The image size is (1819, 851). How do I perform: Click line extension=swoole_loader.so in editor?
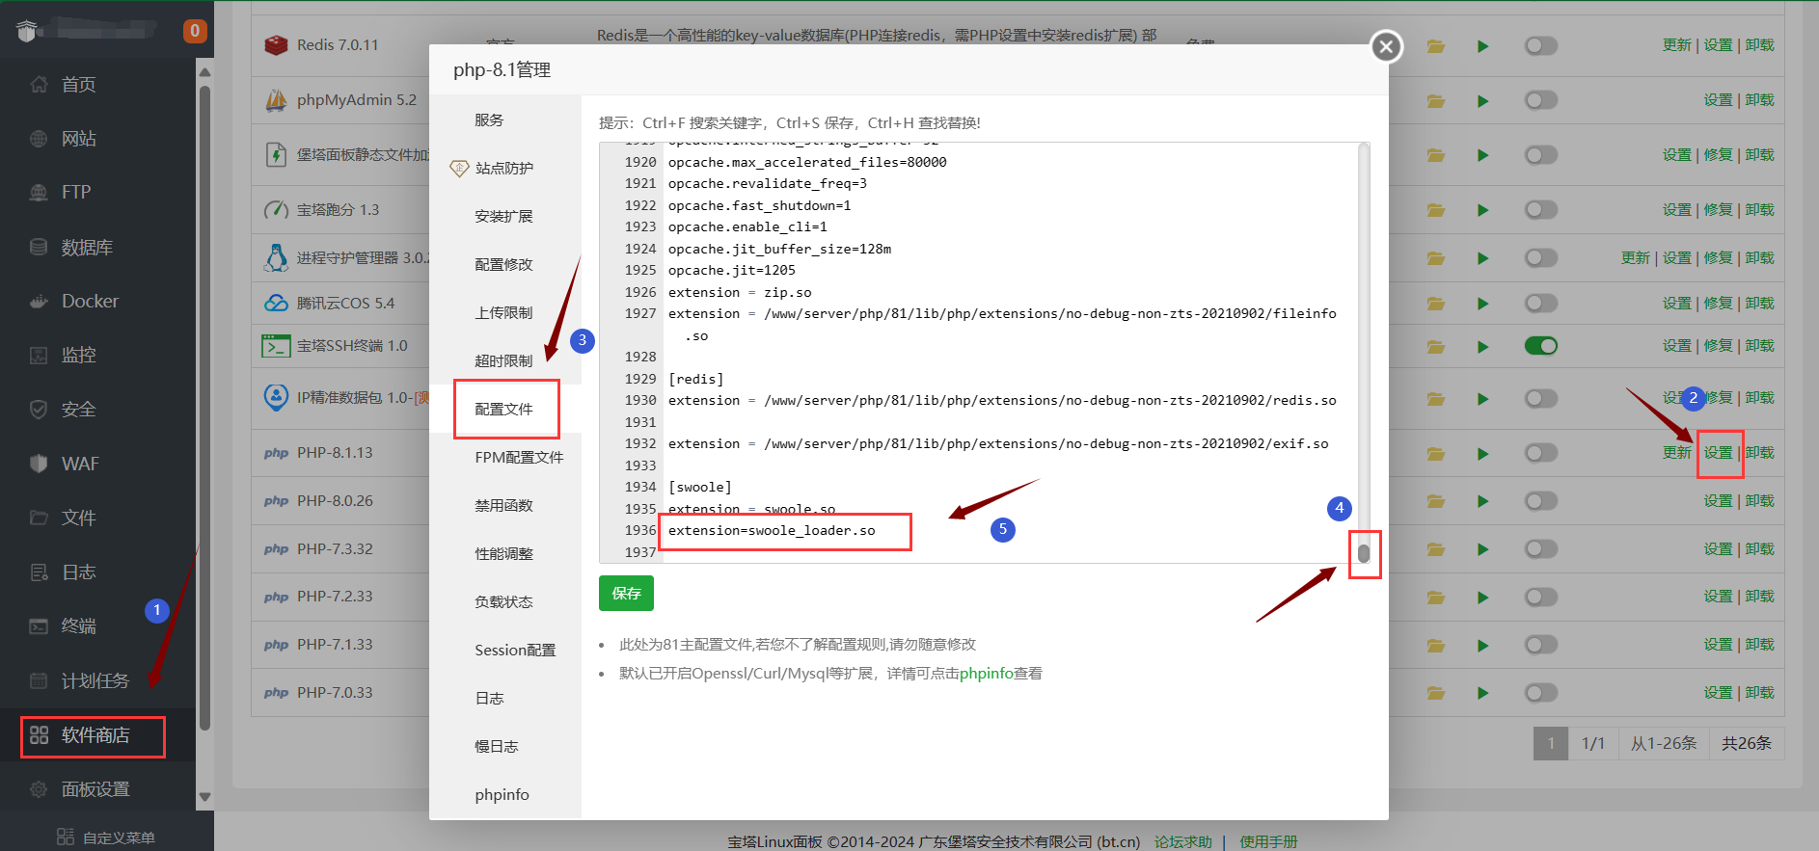click(x=772, y=531)
